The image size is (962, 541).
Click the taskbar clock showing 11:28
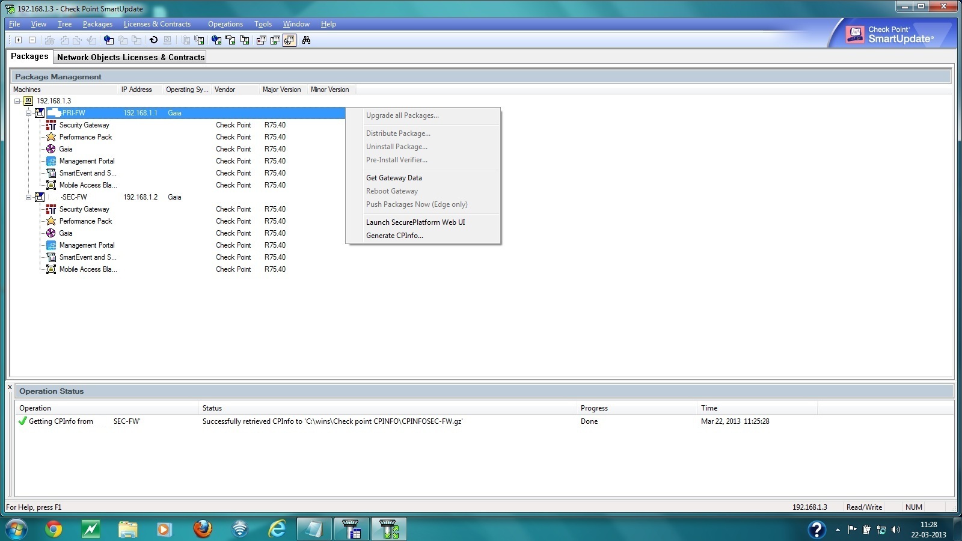click(928, 530)
